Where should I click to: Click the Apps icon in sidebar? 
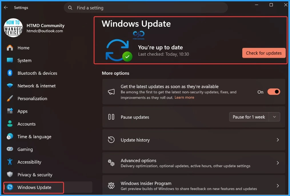tap(10, 111)
